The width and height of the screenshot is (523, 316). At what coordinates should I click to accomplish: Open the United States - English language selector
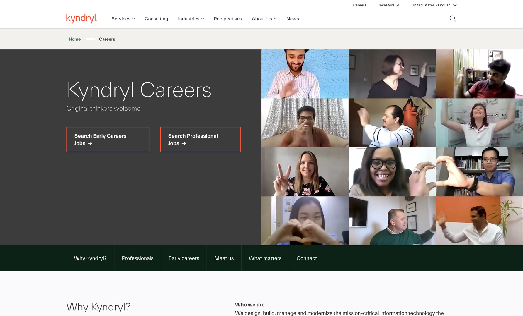click(434, 5)
